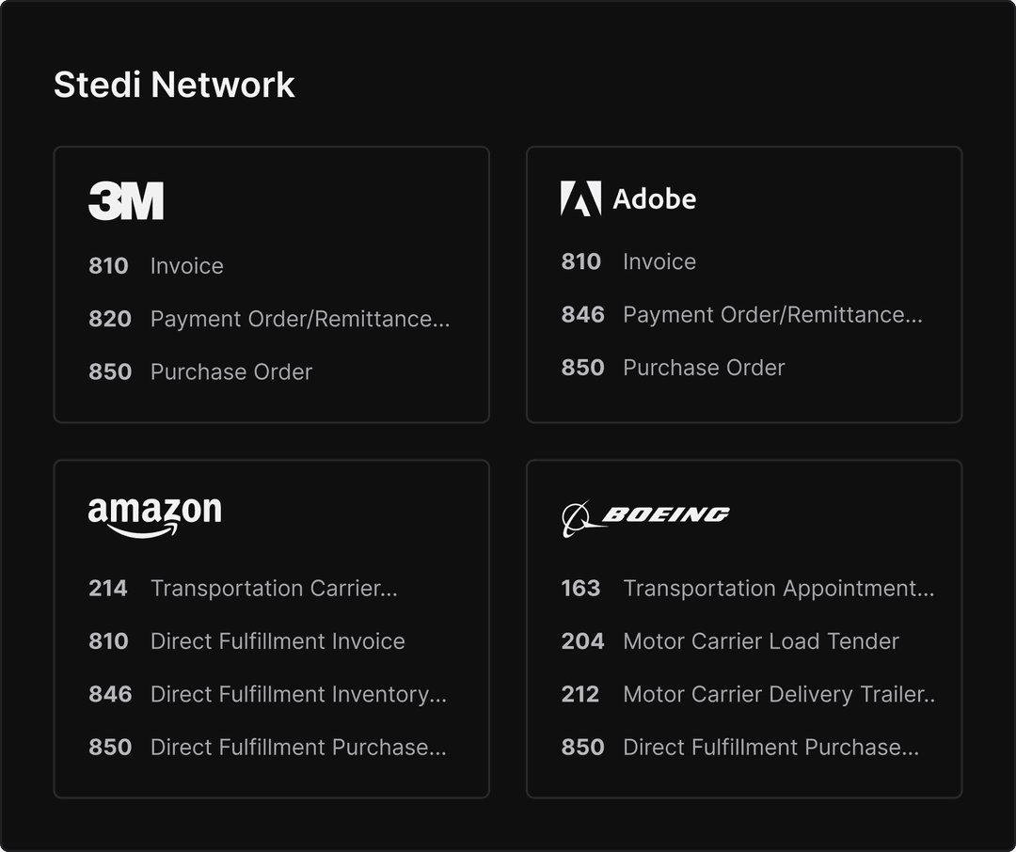The image size is (1016, 852).
Task: Select Boeing's 850 Direct Fulfillment Purchase entry
Action: click(x=740, y=748)
